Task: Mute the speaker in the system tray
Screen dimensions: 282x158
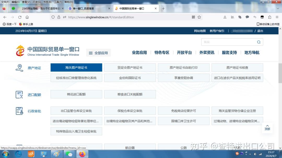Action: point(255,154)
